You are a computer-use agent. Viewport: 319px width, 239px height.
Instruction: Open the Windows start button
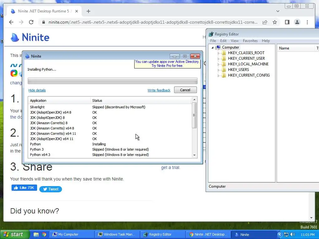[x=14, y=235]
